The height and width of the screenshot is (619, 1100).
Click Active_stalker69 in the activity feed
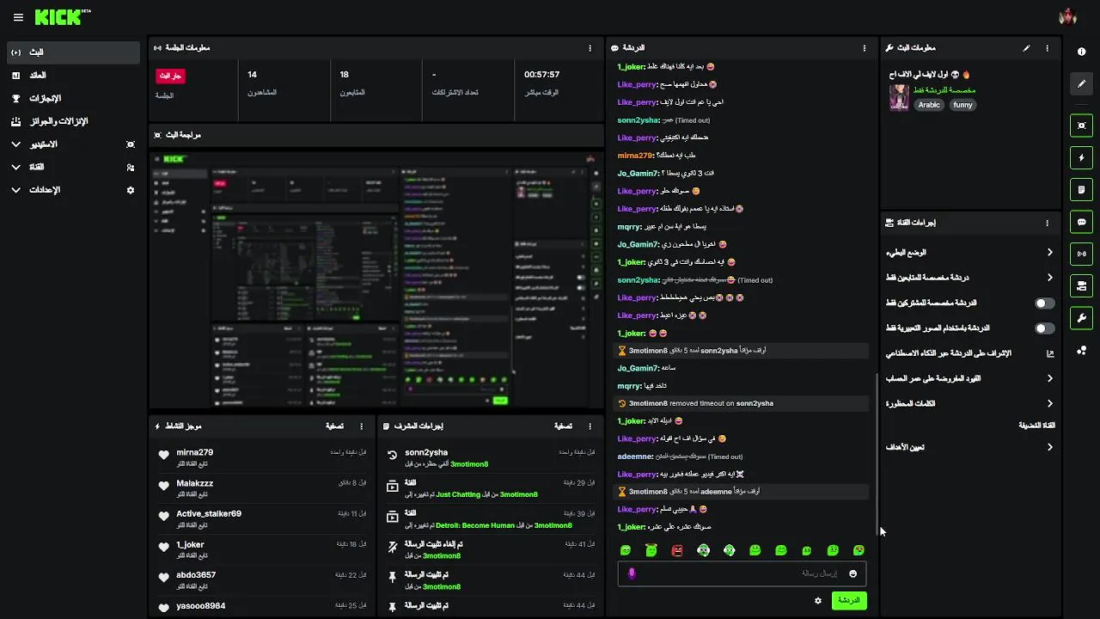point(209,513)
